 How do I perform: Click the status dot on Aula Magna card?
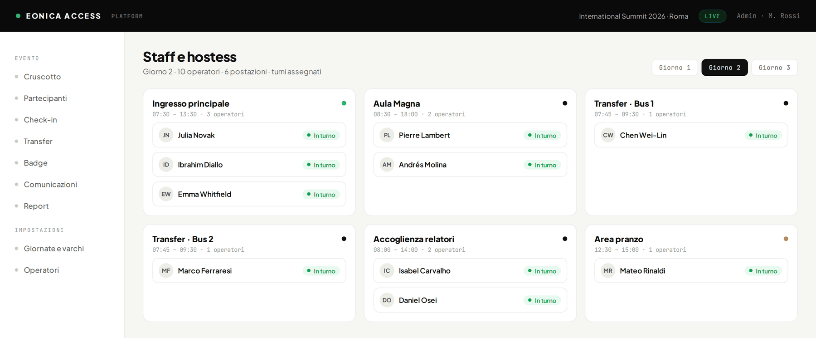pos(565,103)
